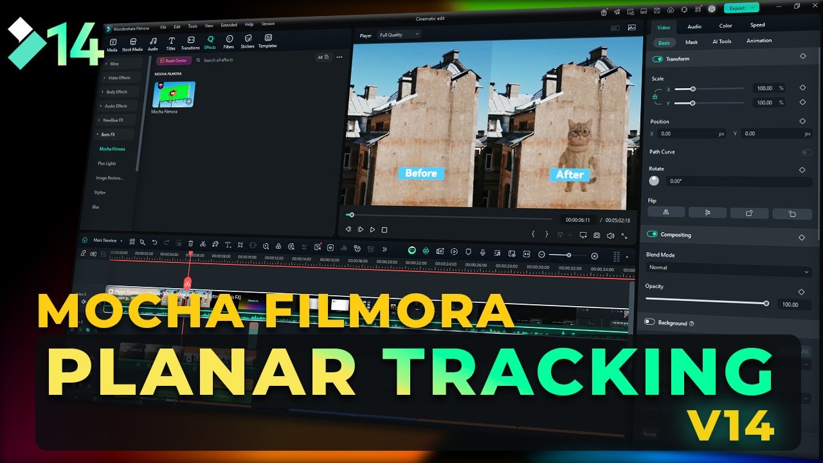Click the text T tool in timeline toolbar
This screenshot has height=463, width=823.
(x=228, y=244)
